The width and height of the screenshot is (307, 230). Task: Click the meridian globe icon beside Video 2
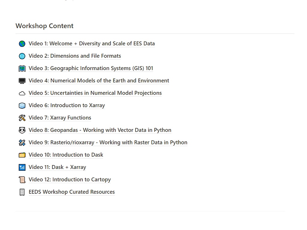[x=22, y=56]
